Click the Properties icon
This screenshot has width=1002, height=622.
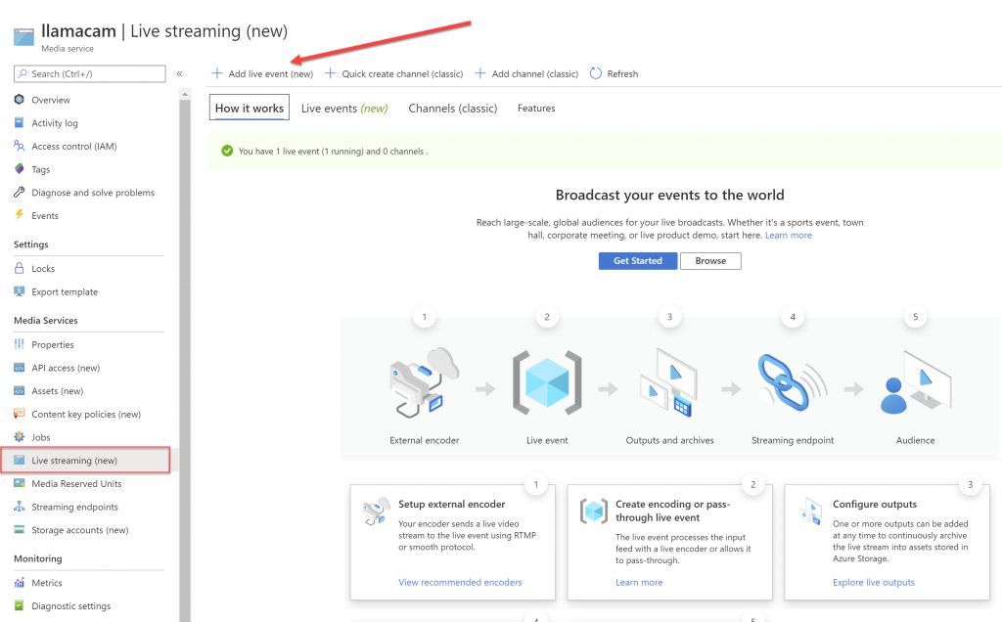pos(20,344)
